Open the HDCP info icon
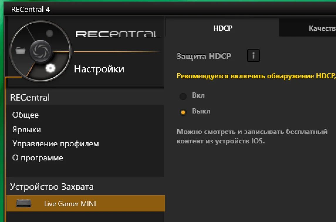This screenshot has height=222, width=336. pyautogui.click(x=254, y=55)
